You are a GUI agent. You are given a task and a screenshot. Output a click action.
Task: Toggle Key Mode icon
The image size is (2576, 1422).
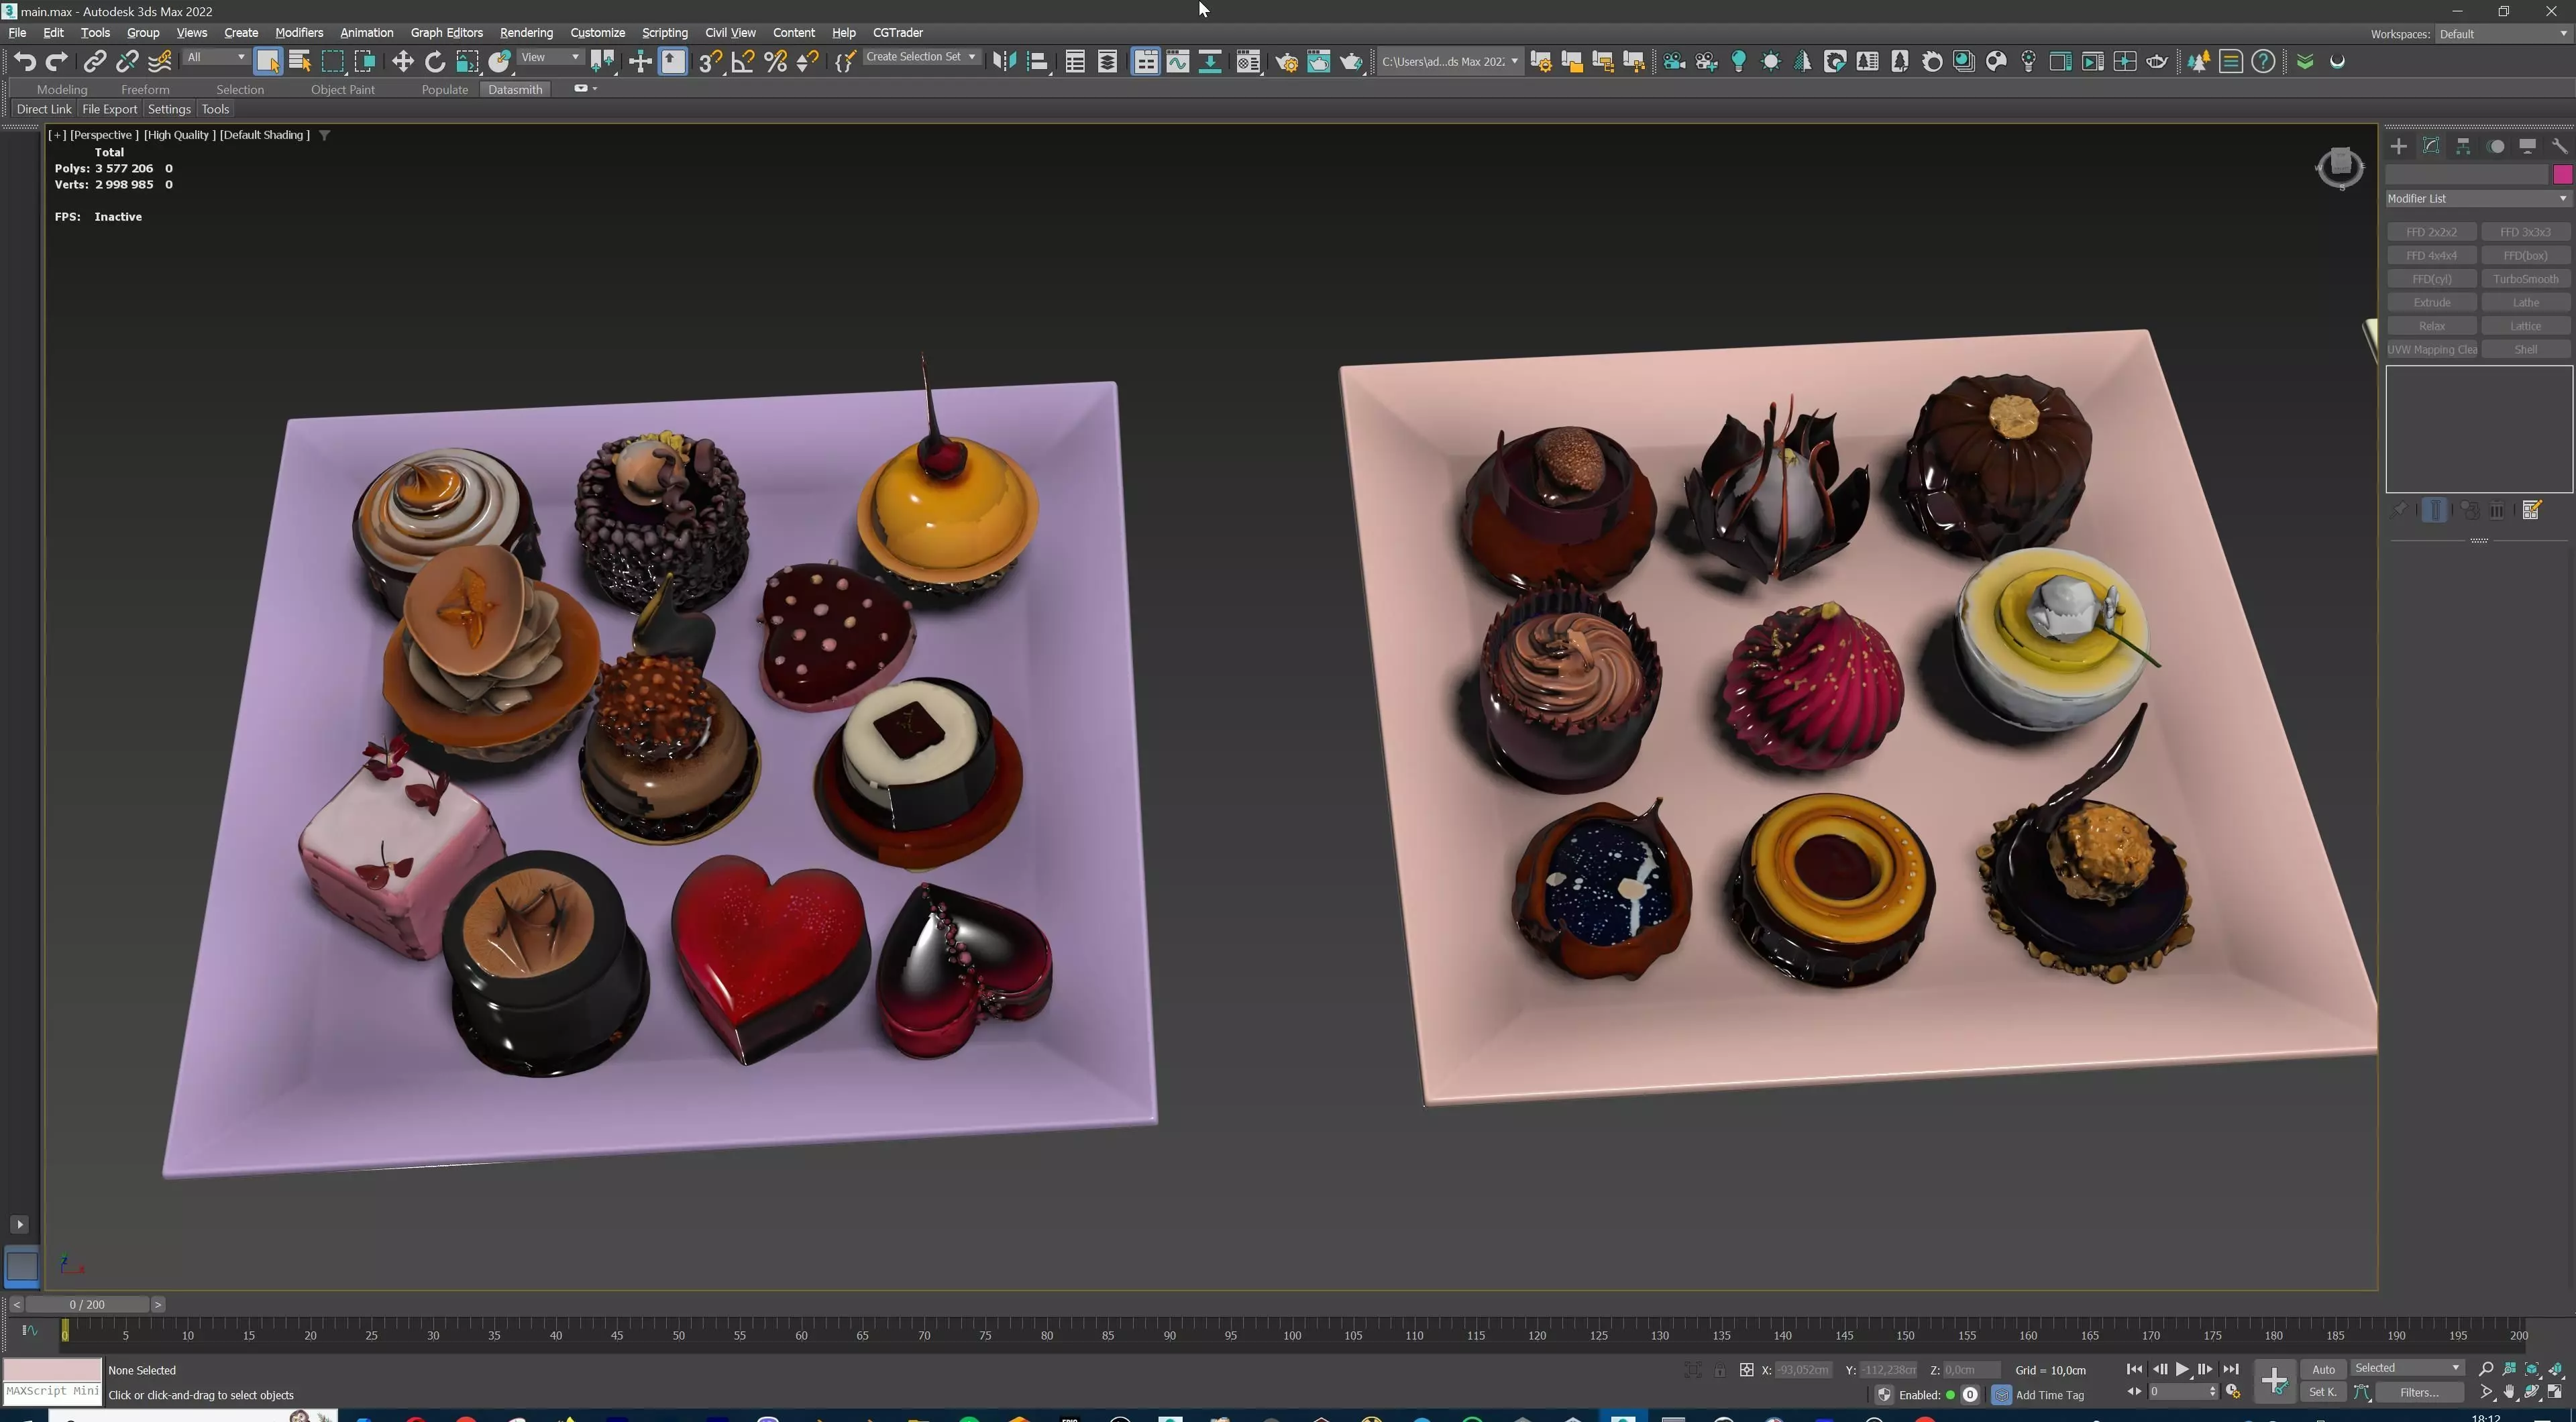click(x=2133, y=1392)
